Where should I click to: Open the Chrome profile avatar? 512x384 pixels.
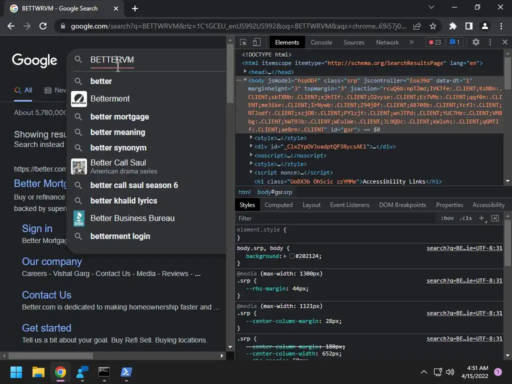click(x=485, y=26)
